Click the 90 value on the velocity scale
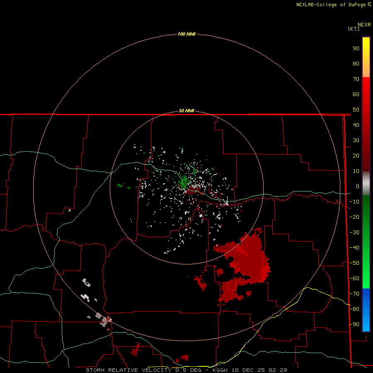 356,48
